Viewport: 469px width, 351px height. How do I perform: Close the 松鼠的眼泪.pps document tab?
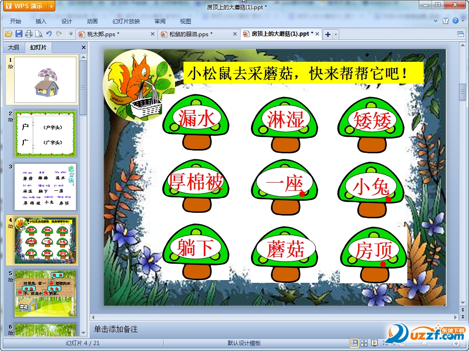coord(235,34)
